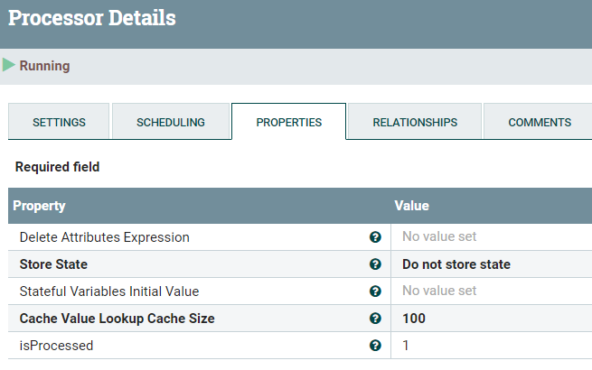This screenshot has width=592, height=370.
Task: Edit the cache size value 100
Action: 414,319
